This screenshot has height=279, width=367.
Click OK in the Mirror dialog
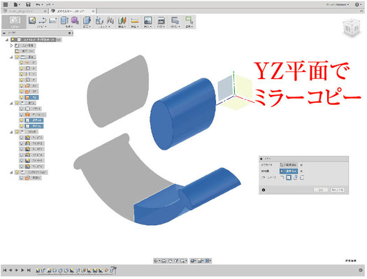321,189
